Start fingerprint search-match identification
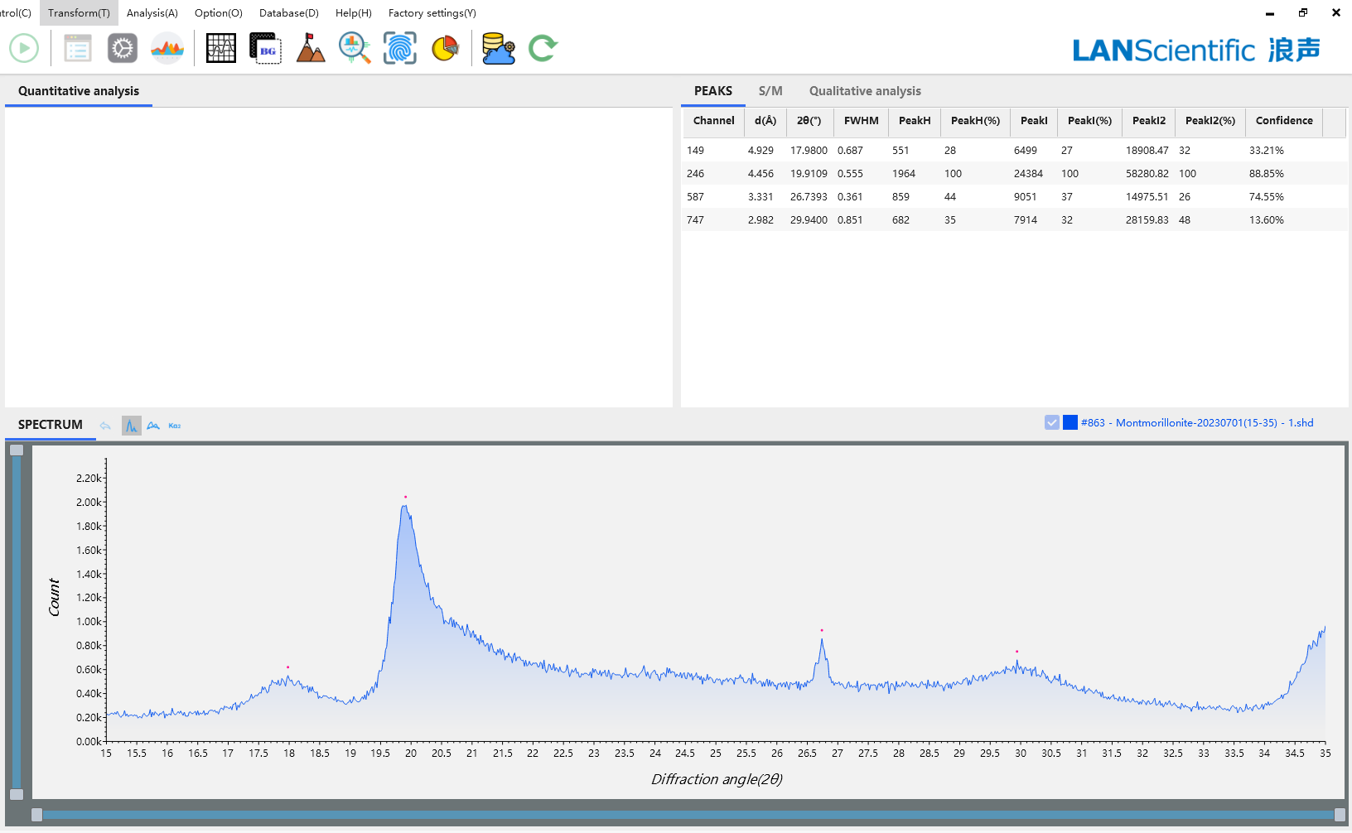Viewport: 1352px width, 833px height. pyautogui.click(x=400, y=48)
